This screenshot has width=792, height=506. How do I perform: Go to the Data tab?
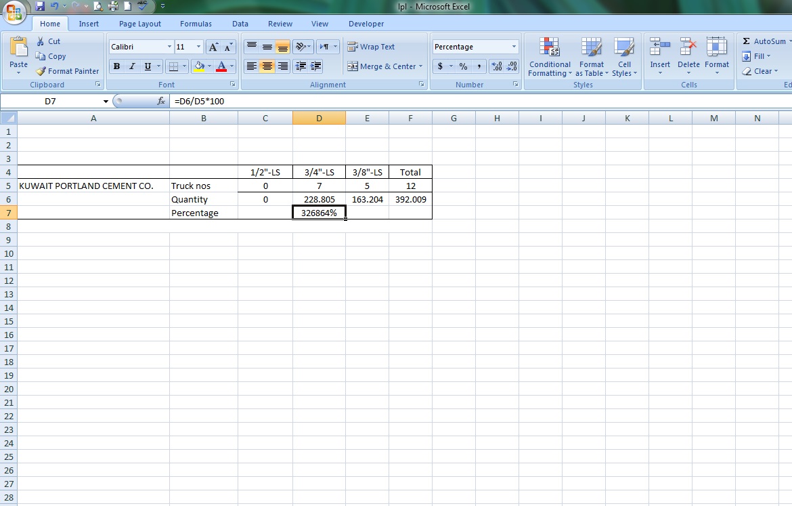point(240,24)
